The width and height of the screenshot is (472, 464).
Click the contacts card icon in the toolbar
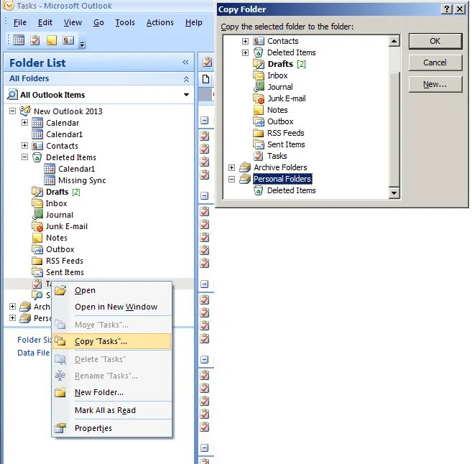coord(68,40)
